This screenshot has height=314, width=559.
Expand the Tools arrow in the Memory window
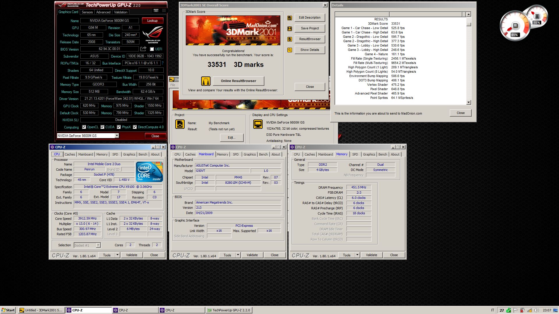click(x=357, y=255)
